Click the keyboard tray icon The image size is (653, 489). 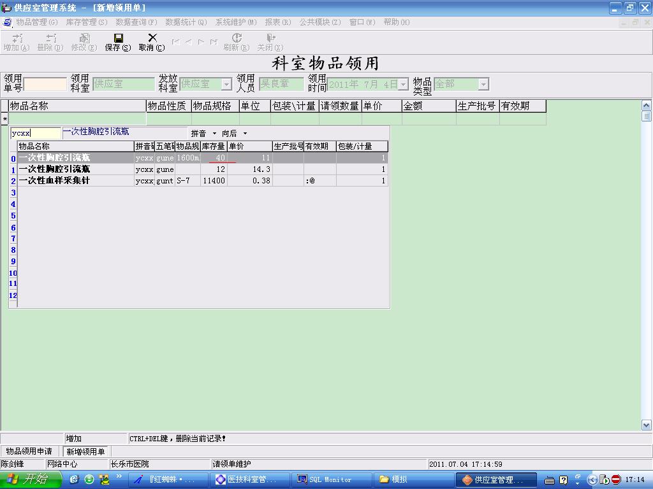(x=550, y=480)
